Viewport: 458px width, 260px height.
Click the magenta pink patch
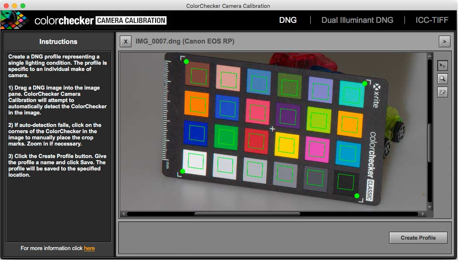[x=317, y=150]
